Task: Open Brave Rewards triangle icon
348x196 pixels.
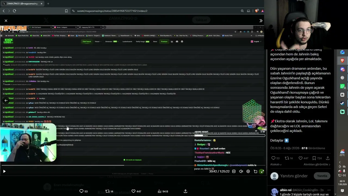Action: click(262, 11)
